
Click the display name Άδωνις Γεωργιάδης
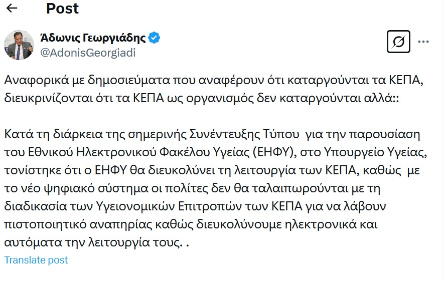click(92, 38)
